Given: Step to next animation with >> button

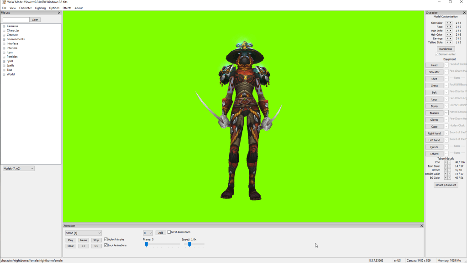Looking at the screenshot, I should (x=96, y=246).
